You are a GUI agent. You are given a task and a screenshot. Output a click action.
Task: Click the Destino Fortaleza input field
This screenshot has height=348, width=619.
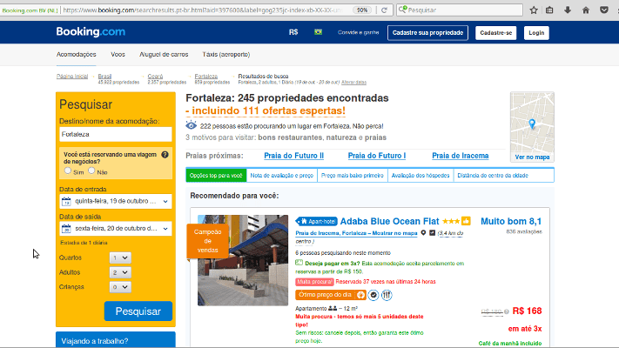(116, 134)
